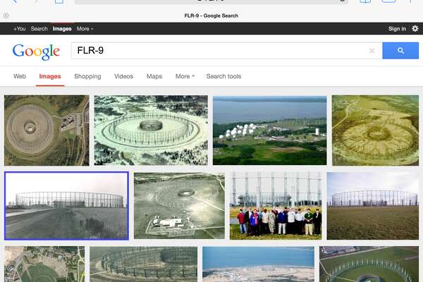The width and height of the screenshot is (423, 282).
Task: Clear the FLR-9 search query
Action: click(x=372, y=51)
